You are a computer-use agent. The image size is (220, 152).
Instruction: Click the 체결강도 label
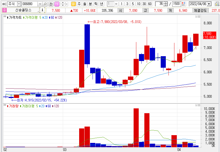(x=200, y=10)
